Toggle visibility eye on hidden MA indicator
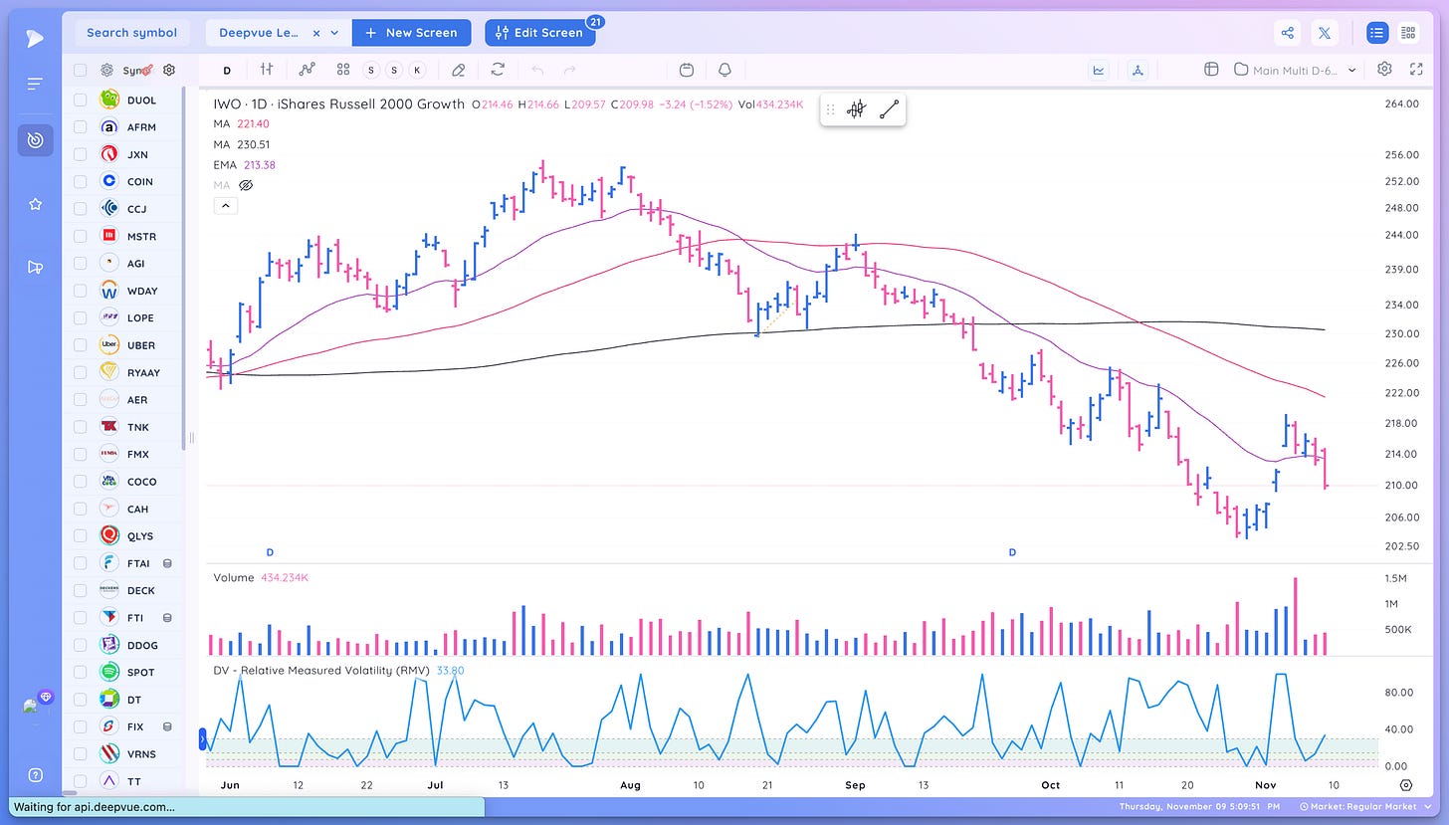The width and height of the screenshot is (1449, 825). (246, 185)
